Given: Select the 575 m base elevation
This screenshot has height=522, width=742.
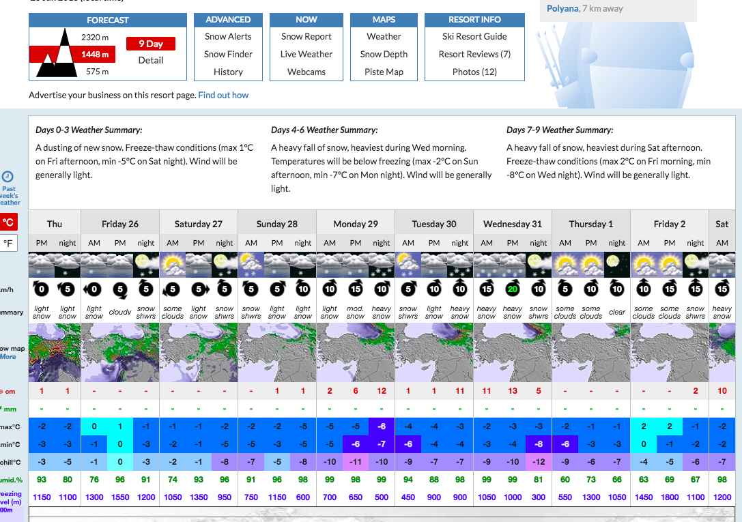Looking at the screenshot, I should click(97, 72).
